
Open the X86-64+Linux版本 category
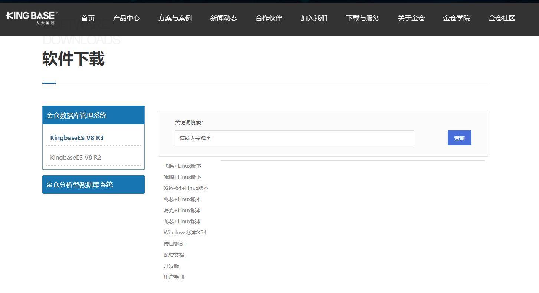coord(186,188)
